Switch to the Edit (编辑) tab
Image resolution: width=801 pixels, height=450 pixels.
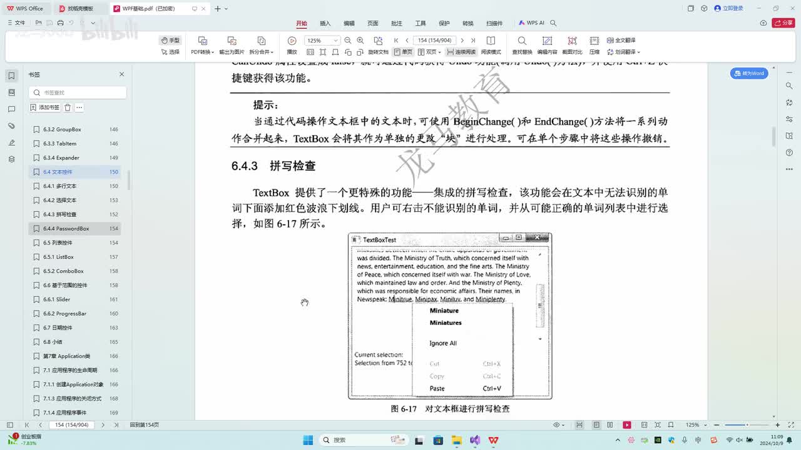349,23
